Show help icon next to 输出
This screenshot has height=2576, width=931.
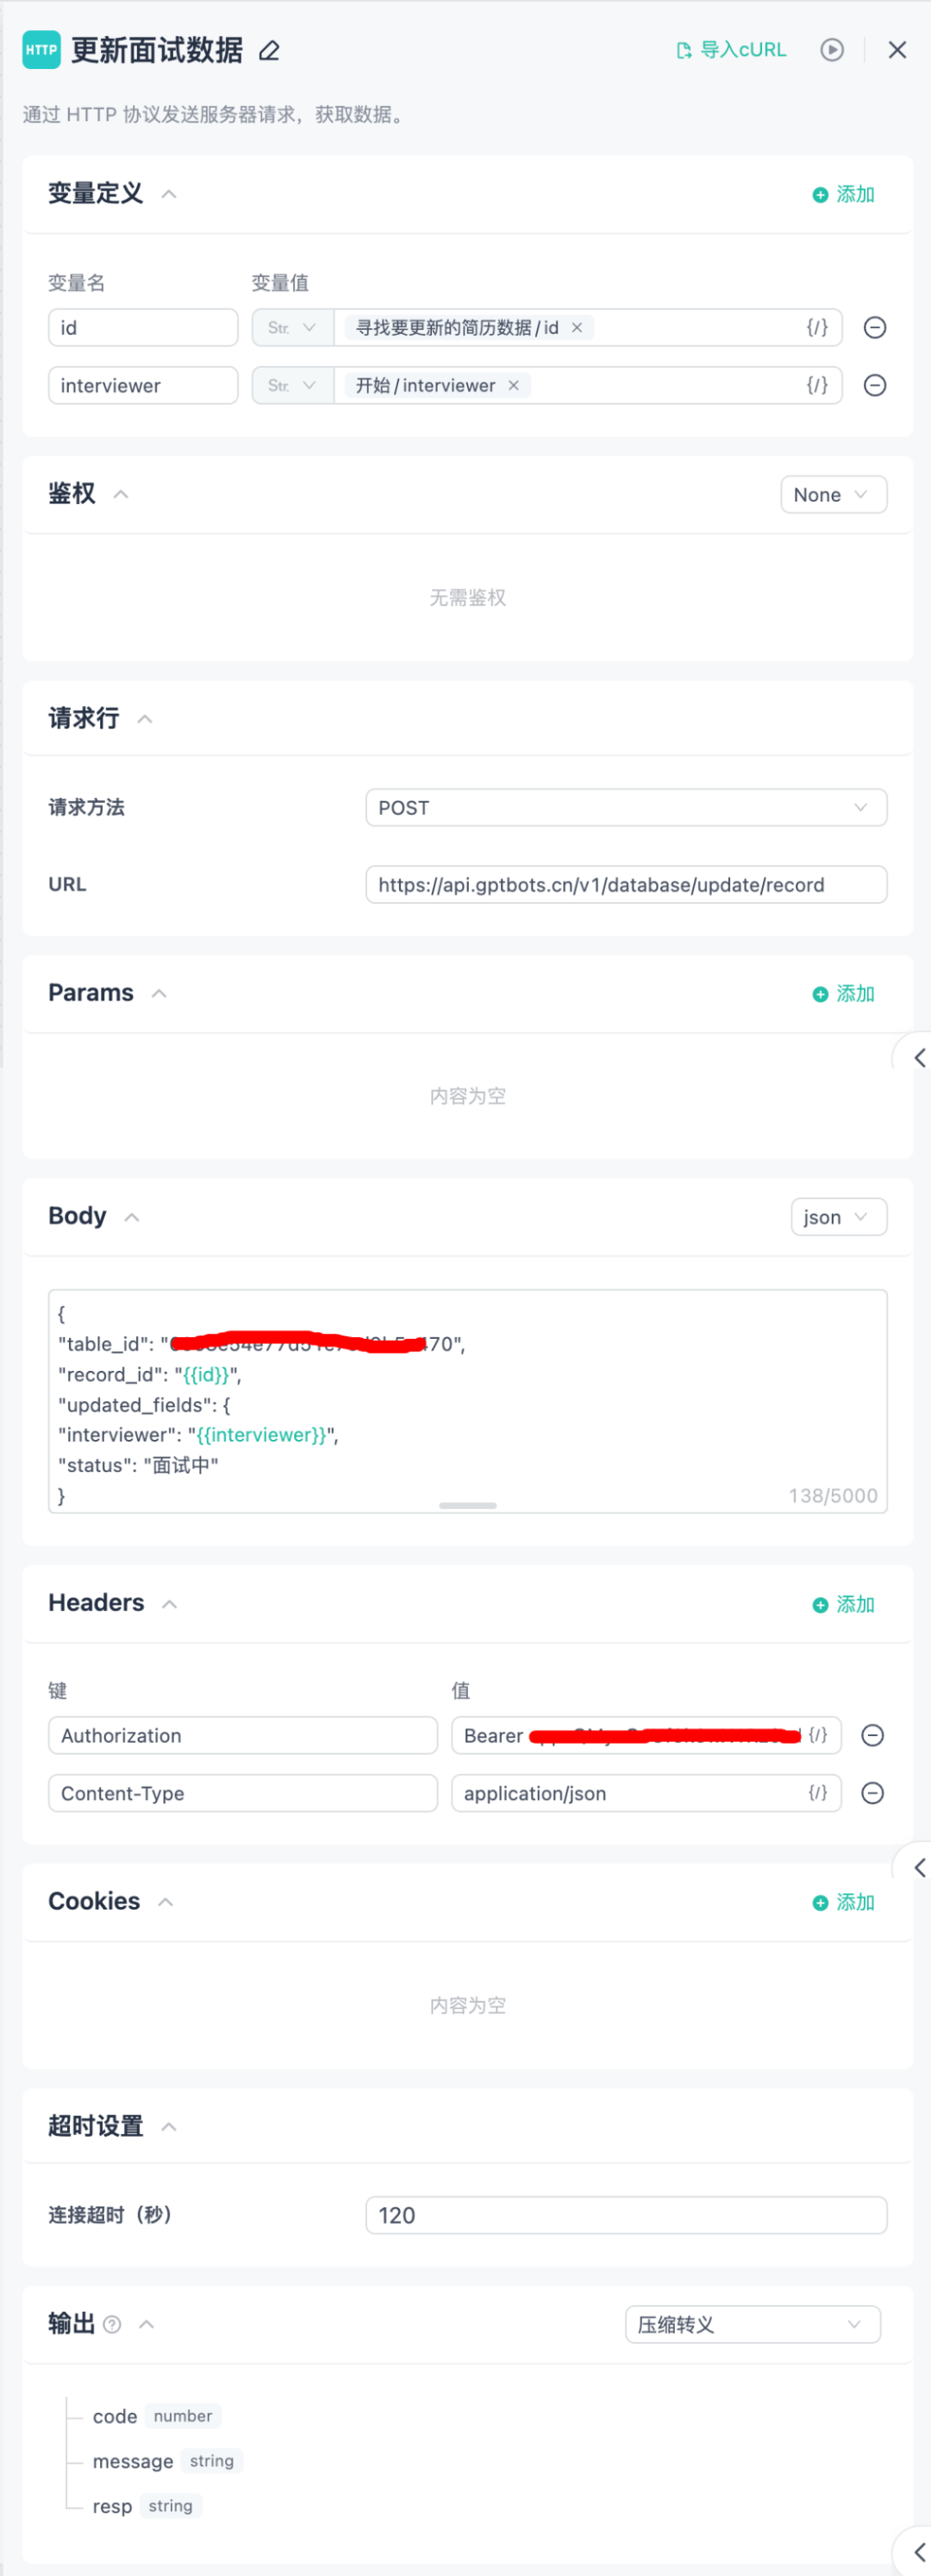click(112, 2324)
